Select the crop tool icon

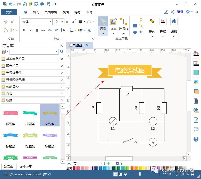[141, 32]
